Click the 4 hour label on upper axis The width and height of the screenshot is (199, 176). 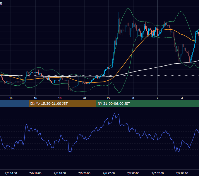(x=182, y=98)
